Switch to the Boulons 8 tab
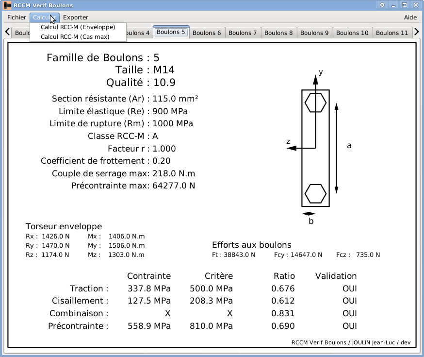The image size is (424, 357). (x=278, y=33)
